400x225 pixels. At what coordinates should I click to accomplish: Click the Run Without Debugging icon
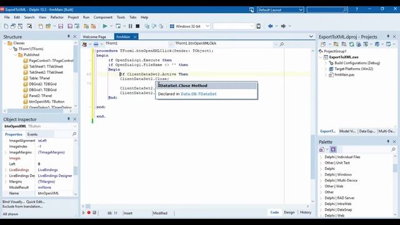(x=118, y=26)
